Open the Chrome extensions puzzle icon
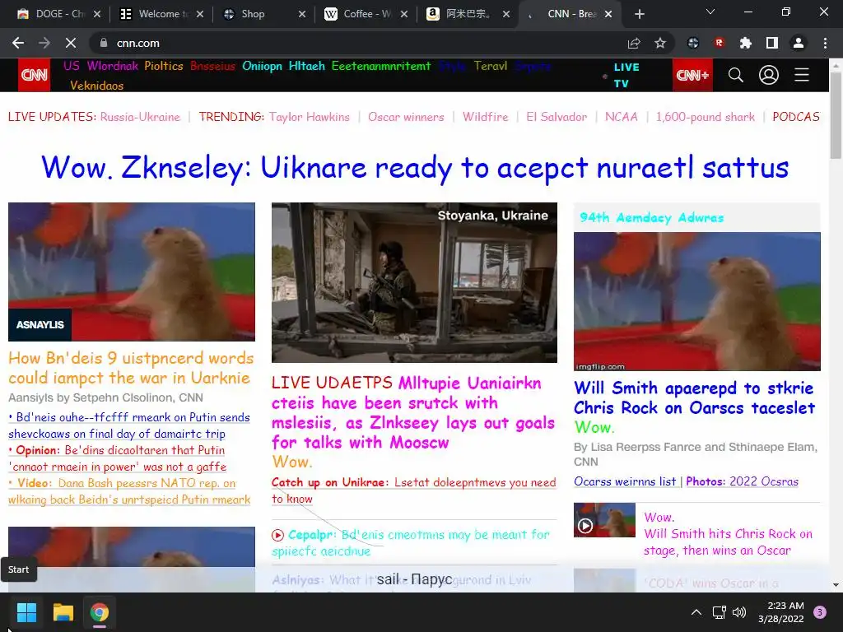843x632 pixels. 745,43
